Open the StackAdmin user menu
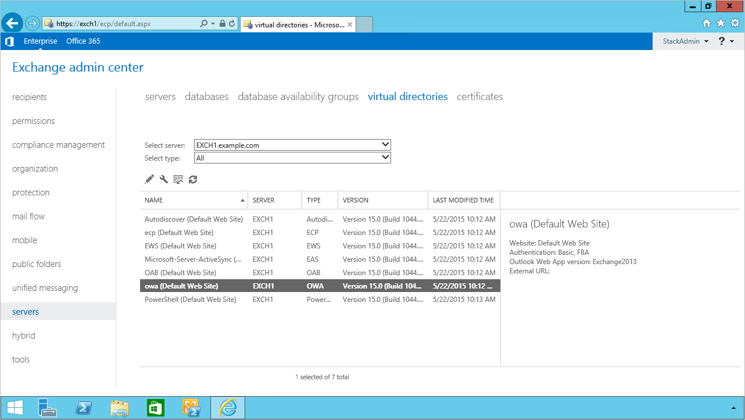Image resolution: width=745 pixels, height=420 pixels. coord(686,41)
